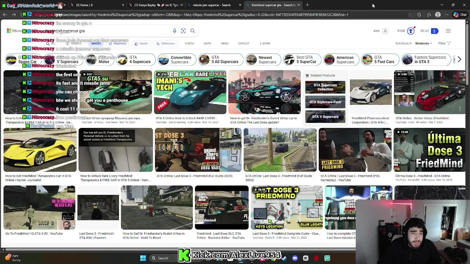Open Windows Start menu
Screen dimensions: 470x264
click(143, 258)
